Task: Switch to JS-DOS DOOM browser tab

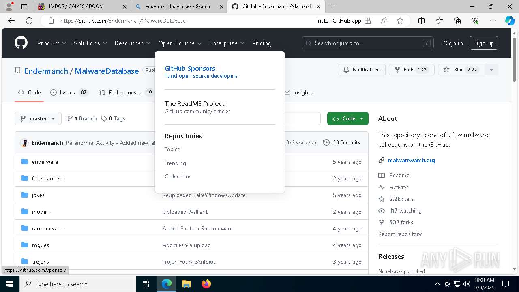Action: 82,6
